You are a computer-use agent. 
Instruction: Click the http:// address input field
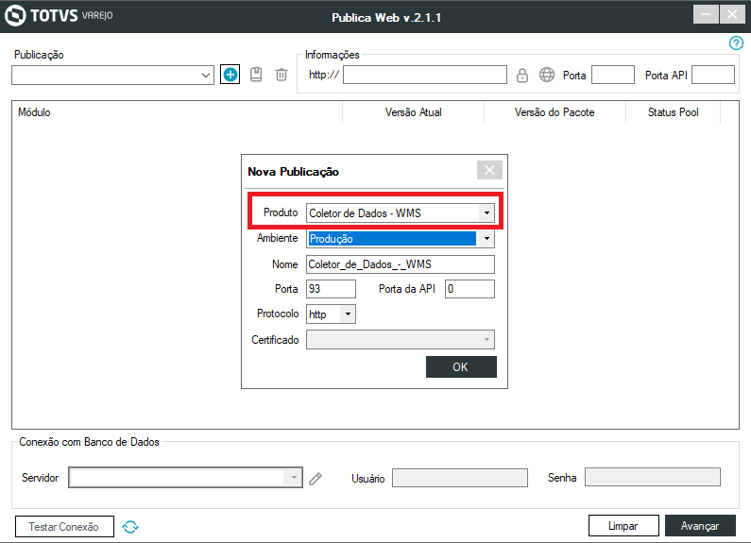pyautogui.click(x=425, y=75)
